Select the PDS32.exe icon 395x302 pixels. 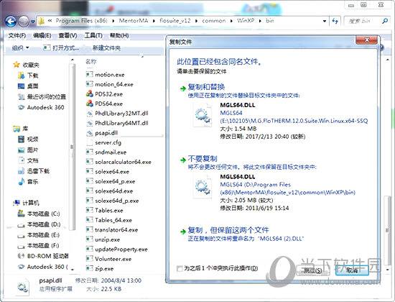[x=90, y=94]
